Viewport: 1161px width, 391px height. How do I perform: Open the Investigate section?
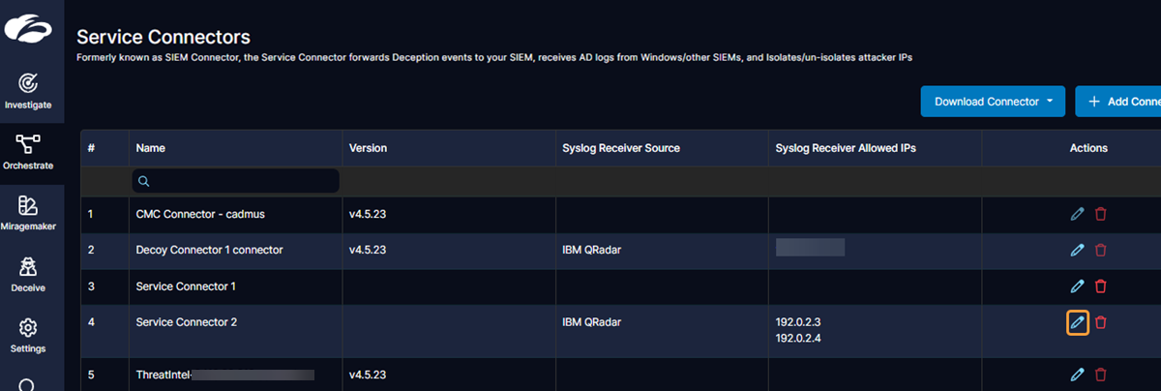coord(28,89)
